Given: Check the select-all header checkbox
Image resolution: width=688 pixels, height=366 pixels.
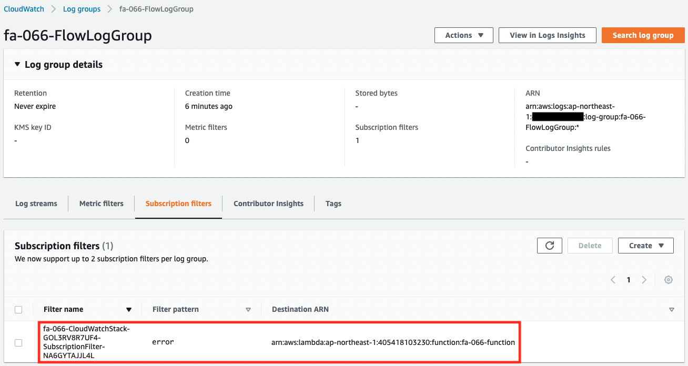Looking at the screenshot, I should coord(18,309).
